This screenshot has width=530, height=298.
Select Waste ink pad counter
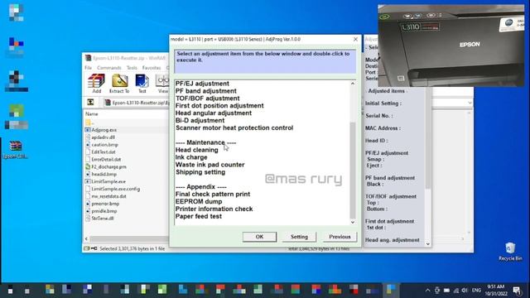tap(210, 165)
